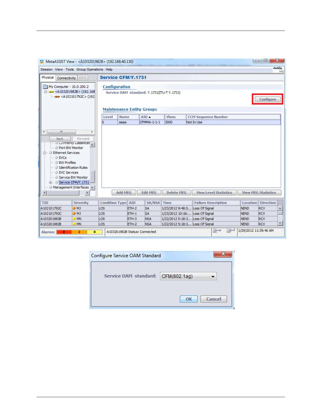Click the Edit MEG button
This screenshot has width=323, height=418.
pyautogui.click(x=149, y=193)
